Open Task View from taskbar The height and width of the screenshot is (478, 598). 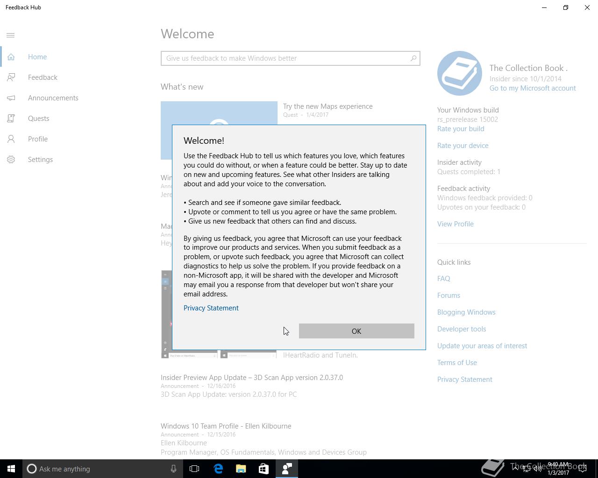coord(194,469)
